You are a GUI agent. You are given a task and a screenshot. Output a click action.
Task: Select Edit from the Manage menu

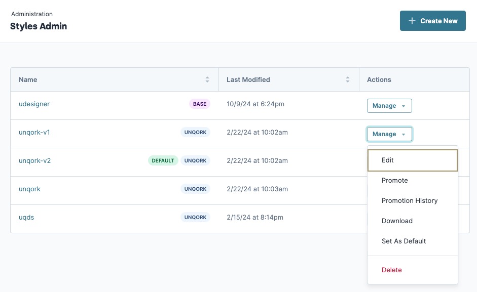pyautogui.click(x=413, y=160)
